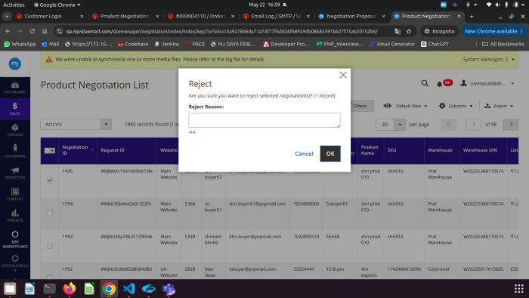The width and height of the screenshot is (529, 298).
Task: Open the Content sidebar menu
Action: pos(15,194)
